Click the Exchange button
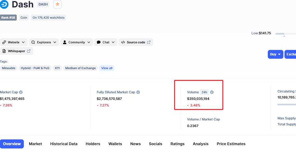This screenshot has height=152, width=296. point(290,54)
